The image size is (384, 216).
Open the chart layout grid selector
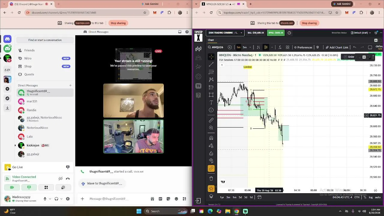pos(287,47)
